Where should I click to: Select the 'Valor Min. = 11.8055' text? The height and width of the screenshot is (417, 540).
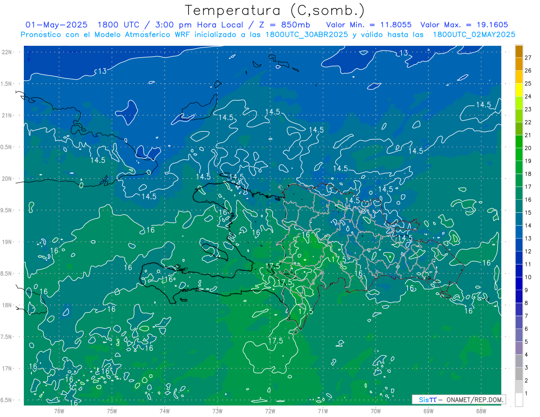click(x=369, y=24)
